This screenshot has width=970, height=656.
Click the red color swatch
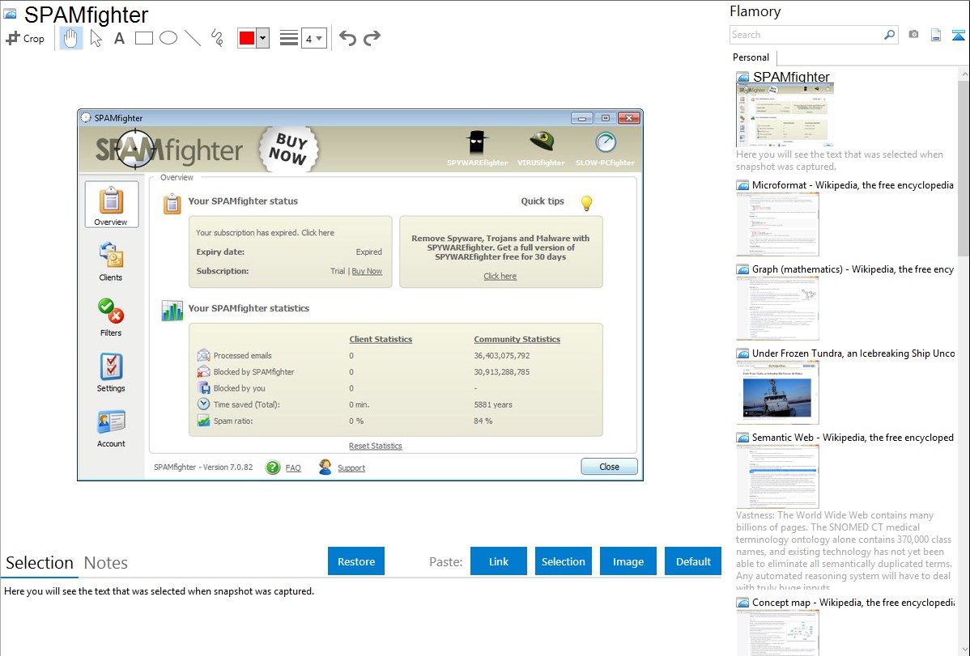point(247,38)
